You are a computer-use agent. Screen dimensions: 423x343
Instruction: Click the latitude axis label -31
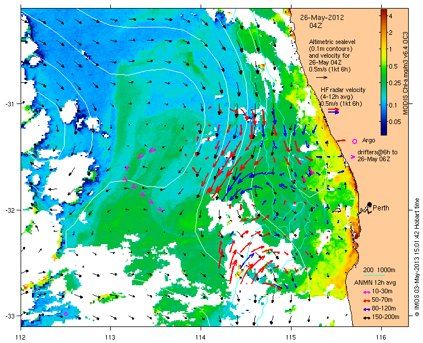9,104
